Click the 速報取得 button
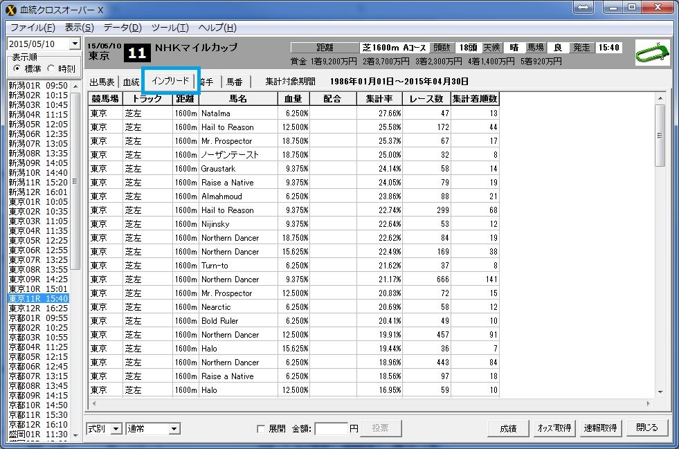 pyautogui.click(x=600, y=428)
